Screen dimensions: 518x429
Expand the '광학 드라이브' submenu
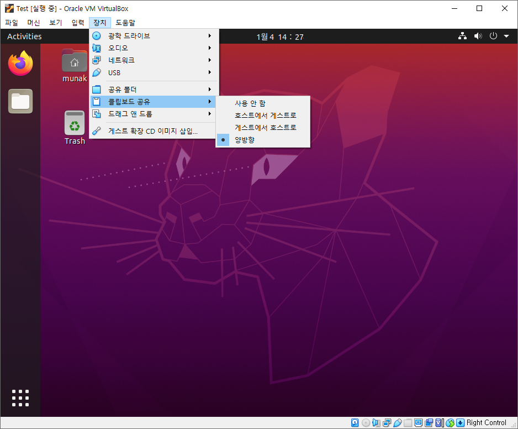[154, 36]
